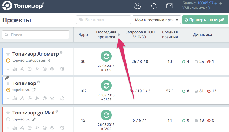Open notifications bell in the header

coord(154,6)
